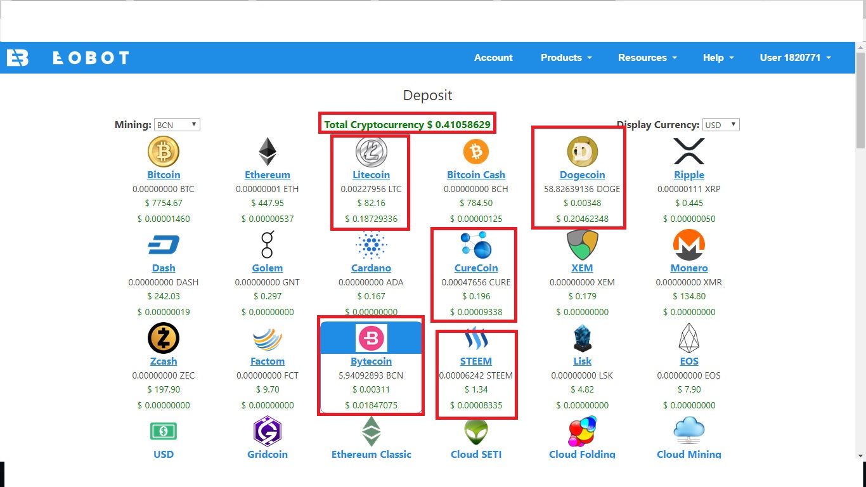The image size is (866, 487).
Task: Open the User 1820771 account menu
Action: point(795,58)
